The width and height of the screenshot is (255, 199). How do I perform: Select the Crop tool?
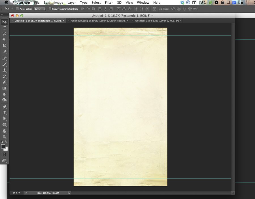pos(4,46)
